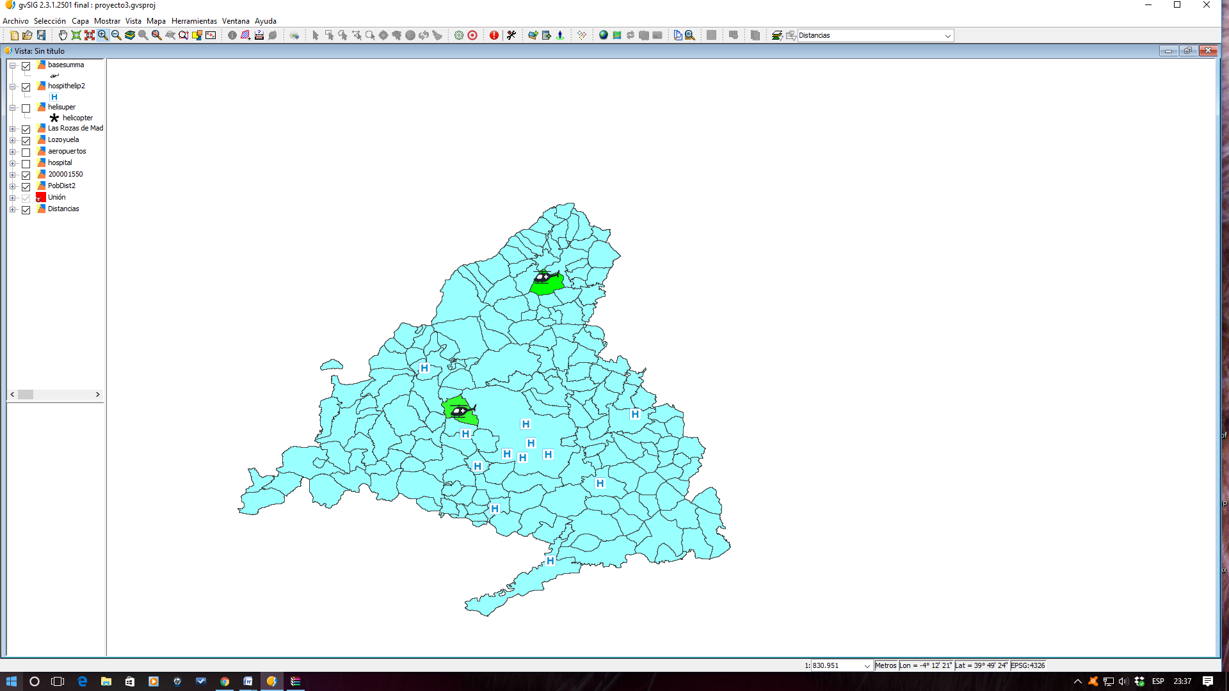The image size is (1229, 691).
Task: Click the red Zoom to selection icon
Action: coord(90,35)
